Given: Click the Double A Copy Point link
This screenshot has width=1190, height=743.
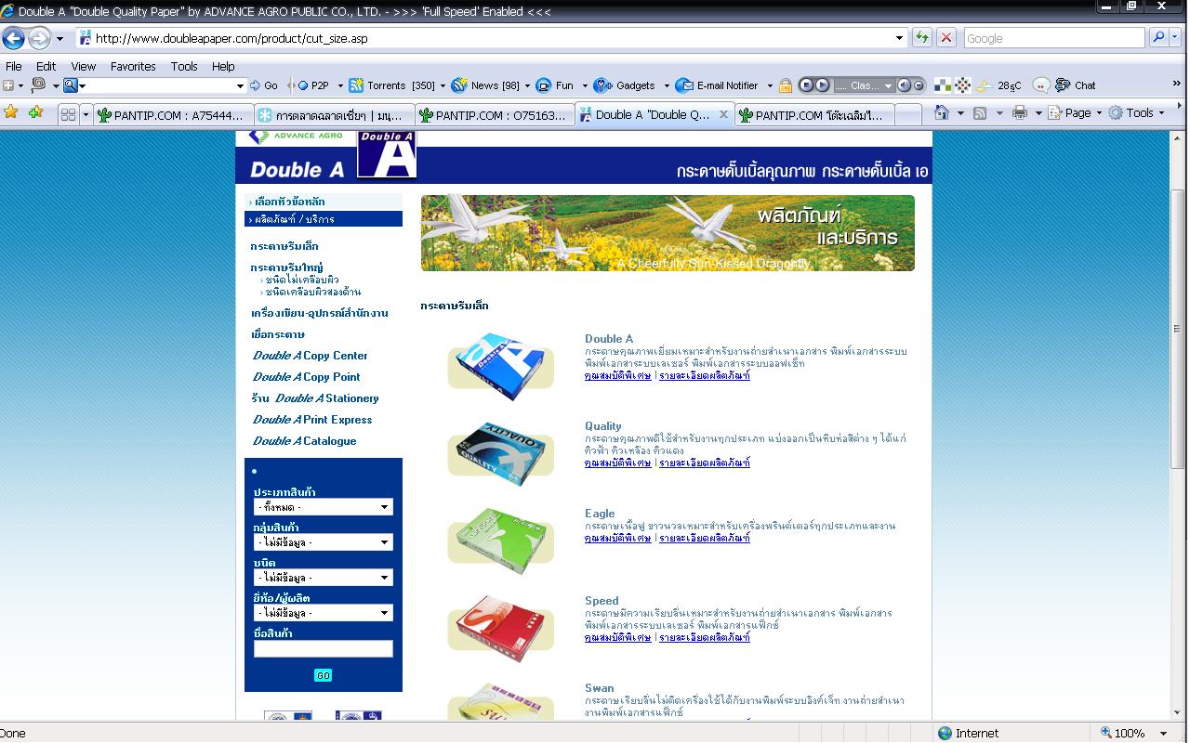Looking at the screenshot, I should (306, 377).
